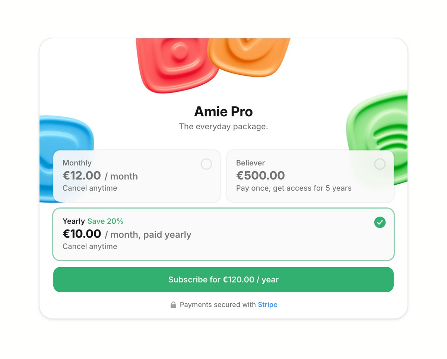Open the Monthly €12.00 pricing card
The width and height of the screenshot is (447, 359).
(137, 176)
